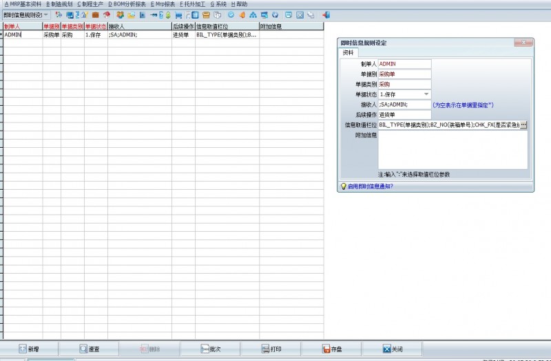Click the red exit icon ending the toolbar
Screen dimensions: 551x361
326,14
